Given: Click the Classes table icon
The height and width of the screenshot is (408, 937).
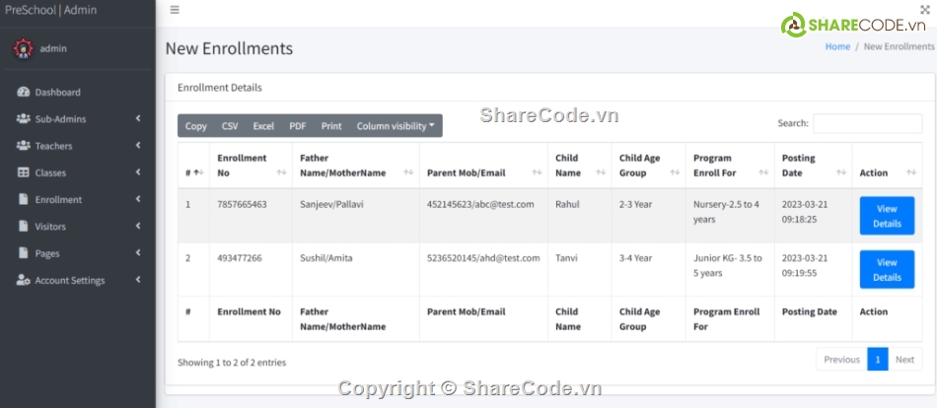Looking at the screenshot, I should coord(24,172).
